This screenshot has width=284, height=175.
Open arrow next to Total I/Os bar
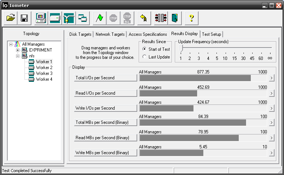[271, 78]
